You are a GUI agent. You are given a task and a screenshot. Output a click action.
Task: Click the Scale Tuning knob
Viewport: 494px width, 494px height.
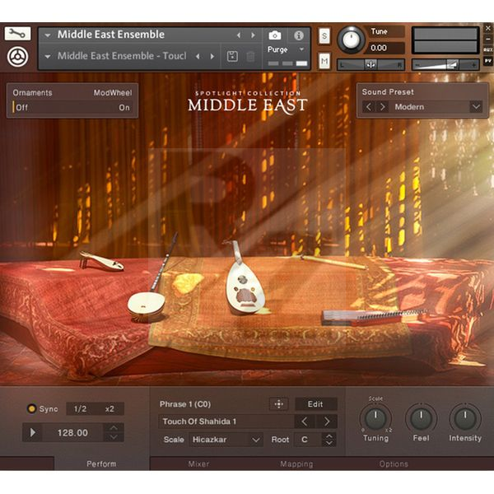(375, 418)
